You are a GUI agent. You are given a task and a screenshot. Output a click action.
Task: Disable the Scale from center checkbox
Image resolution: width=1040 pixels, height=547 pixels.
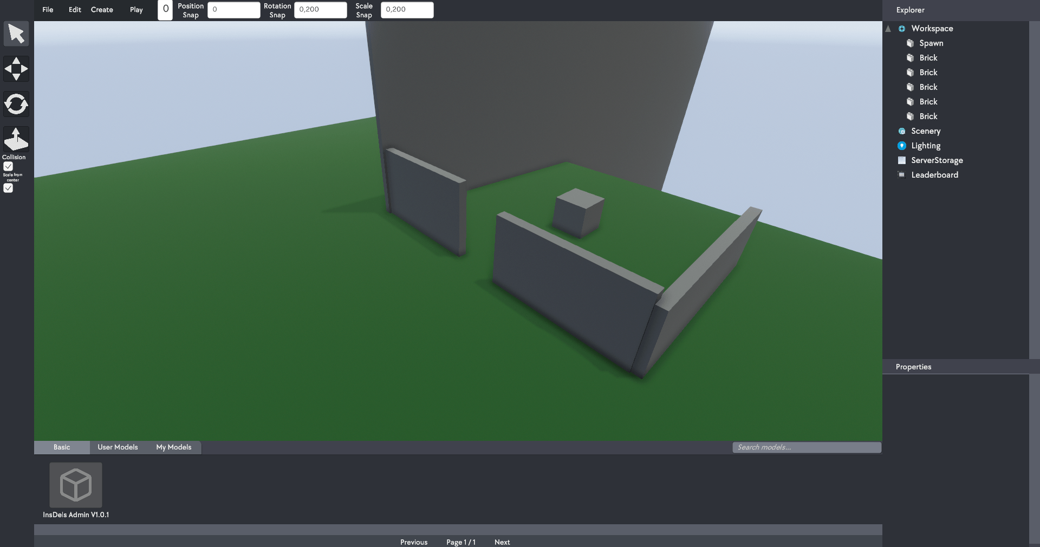click(x=8, y=188)
